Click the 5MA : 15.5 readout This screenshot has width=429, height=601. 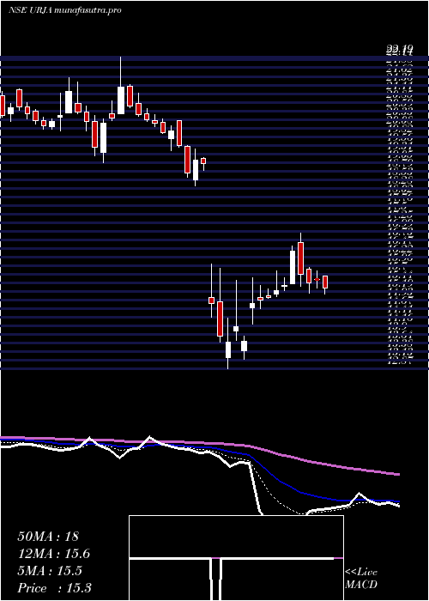[50, 571]
